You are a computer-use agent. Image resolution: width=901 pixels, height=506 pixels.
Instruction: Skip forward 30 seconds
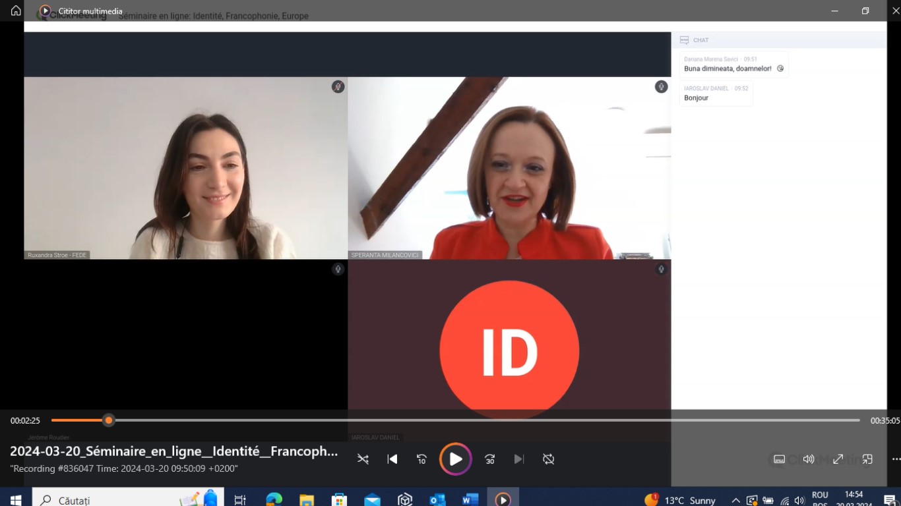coord(489,459)
